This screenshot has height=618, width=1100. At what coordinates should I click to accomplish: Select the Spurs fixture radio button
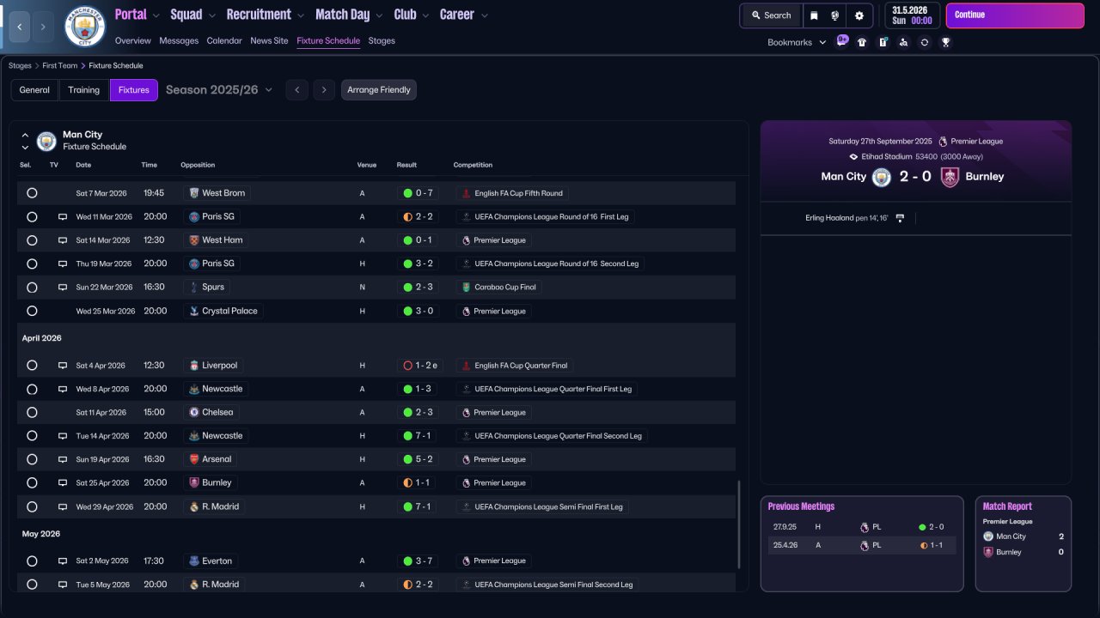(32, 288)
